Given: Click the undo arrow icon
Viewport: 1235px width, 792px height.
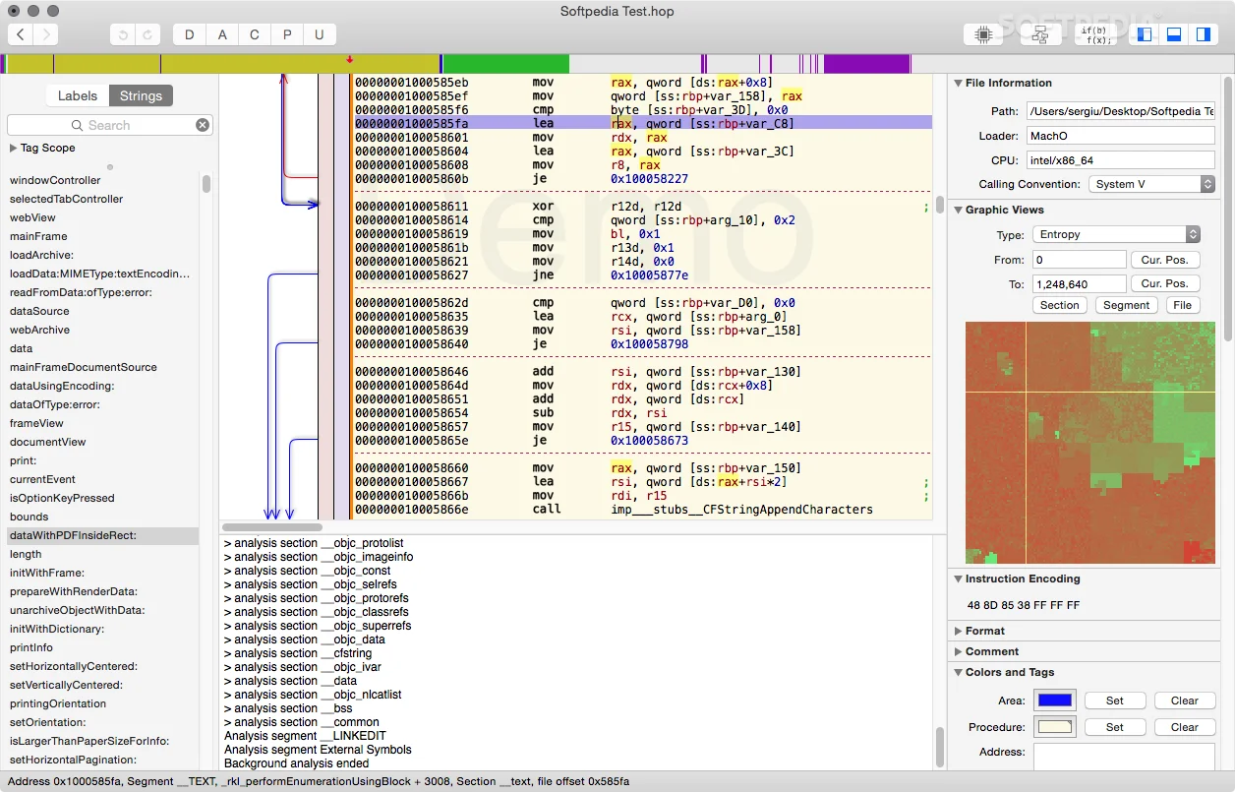Looking at the screenshot, I should tap(123, 33).
